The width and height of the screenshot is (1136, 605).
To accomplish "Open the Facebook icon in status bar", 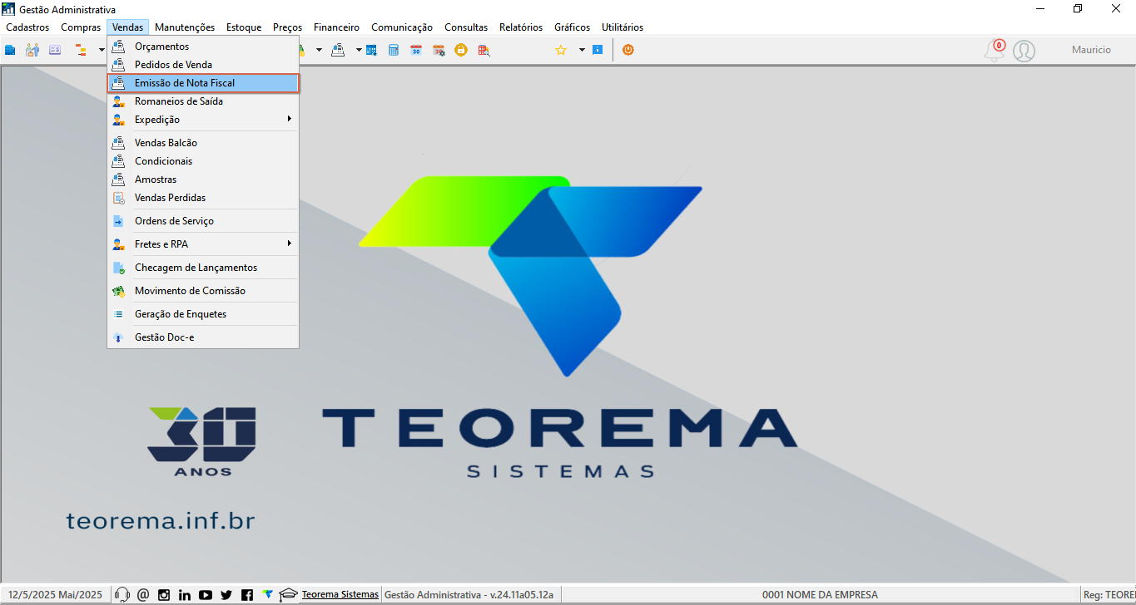I will (x=247, y=594).
